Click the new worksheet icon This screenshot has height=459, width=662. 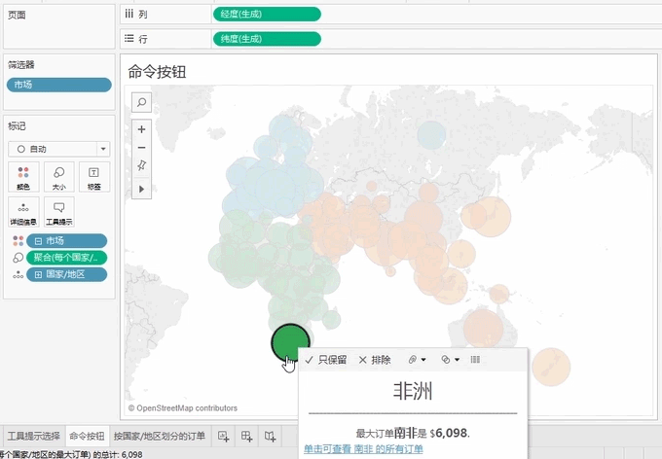[224, 436]
